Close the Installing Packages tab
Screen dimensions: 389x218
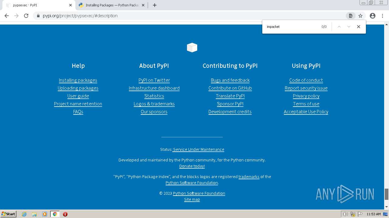pyautogui.click(x=143, y=5)
